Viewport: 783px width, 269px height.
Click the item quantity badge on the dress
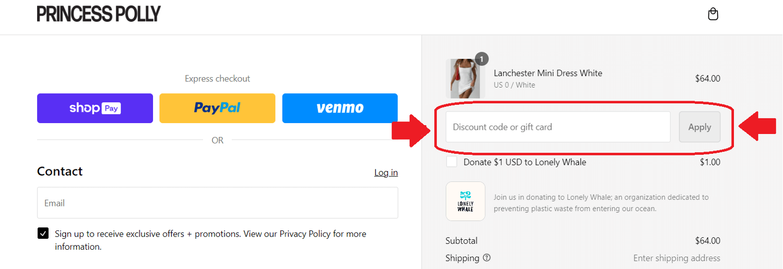pos(481,59)
